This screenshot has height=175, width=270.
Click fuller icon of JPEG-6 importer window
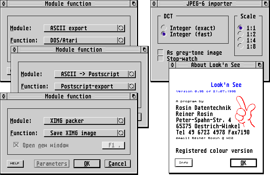pyautogui.click(x=265, y=3)
